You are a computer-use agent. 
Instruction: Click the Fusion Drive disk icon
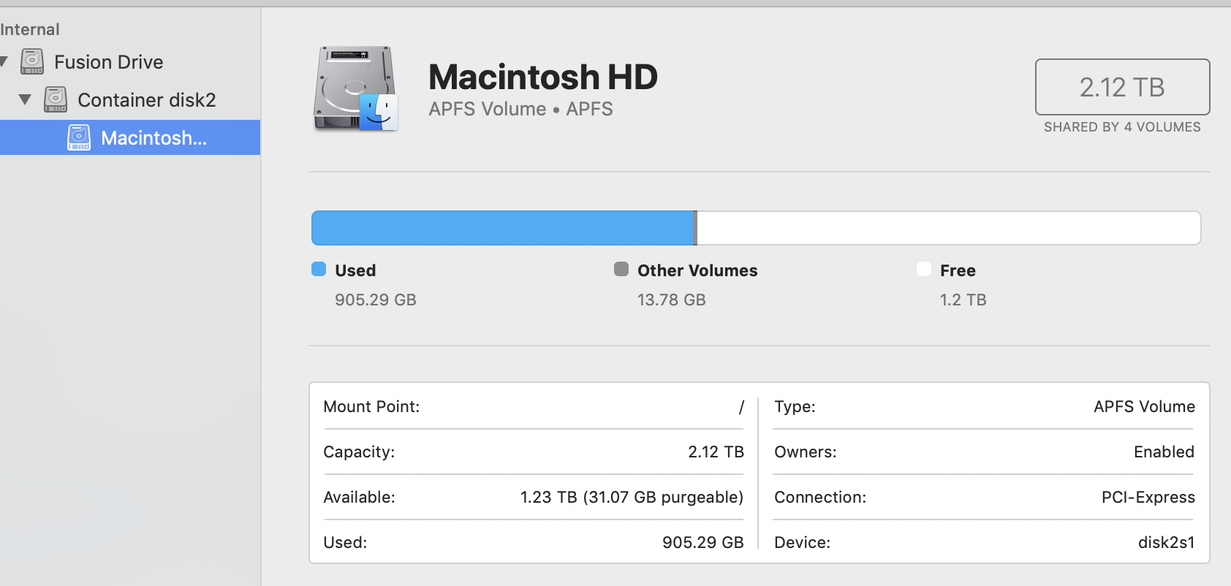point(31,61)
